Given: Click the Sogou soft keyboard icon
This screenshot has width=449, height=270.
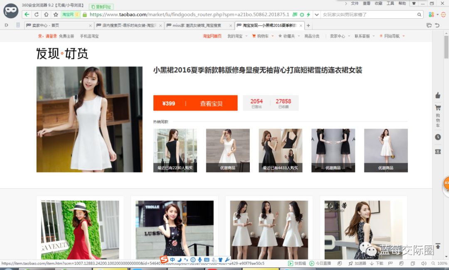Looking at the screenshot, I should click(207, 260).
